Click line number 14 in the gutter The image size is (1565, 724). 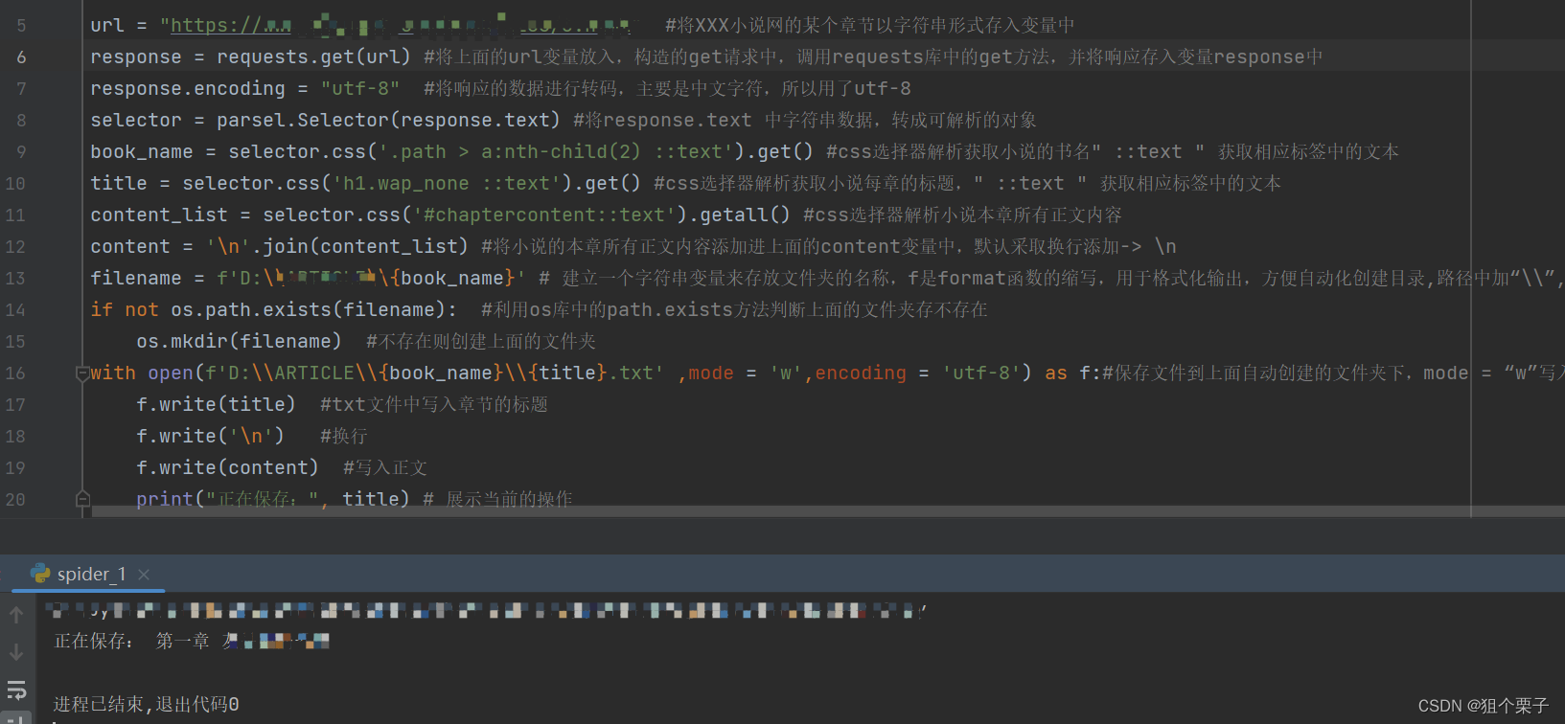(x=15, y=310)
